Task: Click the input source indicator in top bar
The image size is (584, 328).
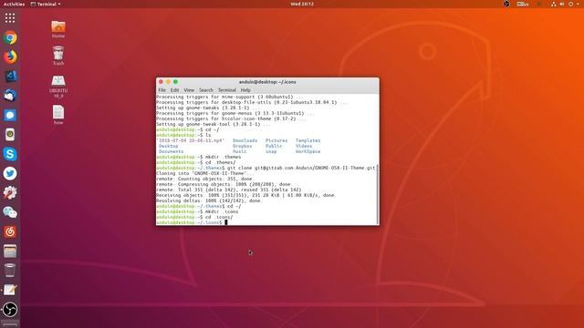Action: (523, 4)
